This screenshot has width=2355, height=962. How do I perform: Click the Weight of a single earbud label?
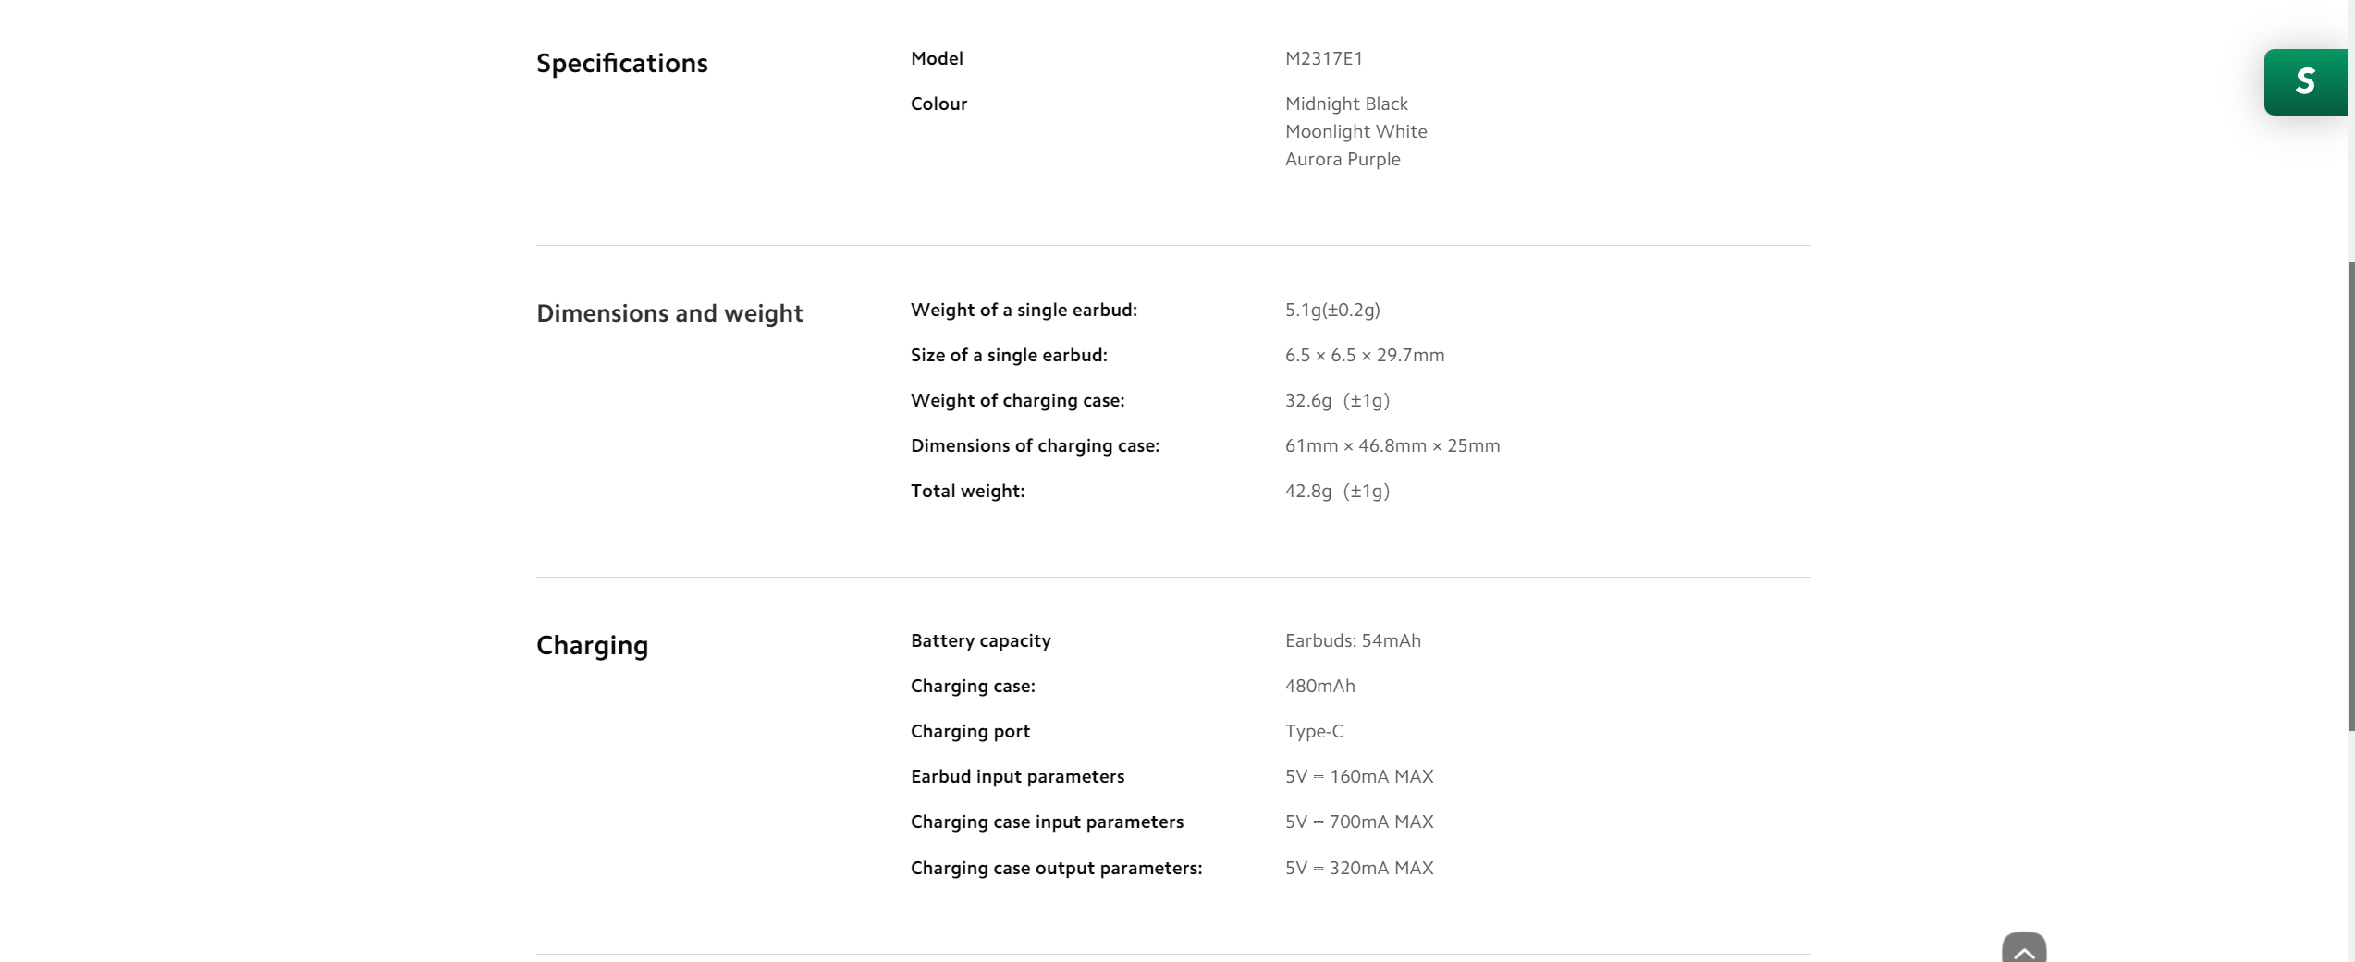[1024, 310]
